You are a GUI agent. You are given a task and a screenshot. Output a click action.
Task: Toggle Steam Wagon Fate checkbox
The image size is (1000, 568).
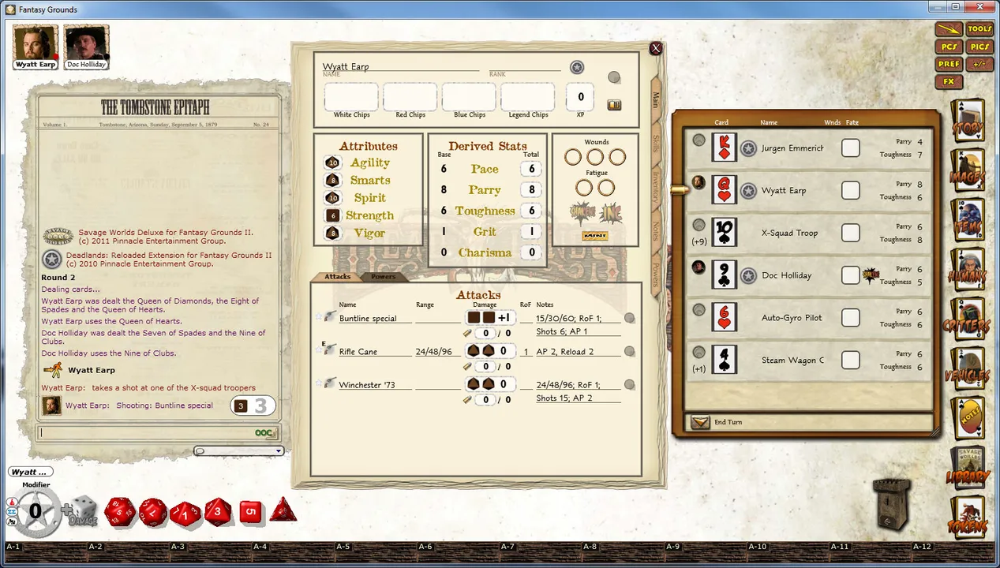(x=850, y=360)
